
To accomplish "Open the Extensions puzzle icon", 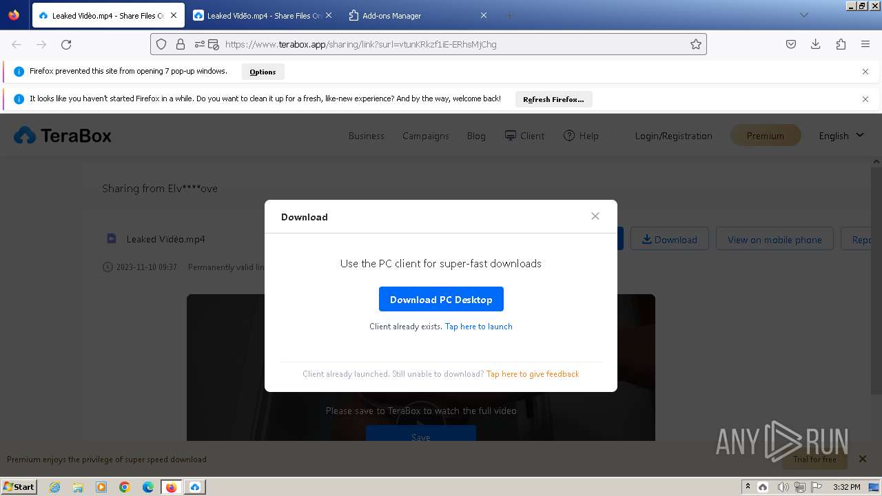I will tap(841, 44).
